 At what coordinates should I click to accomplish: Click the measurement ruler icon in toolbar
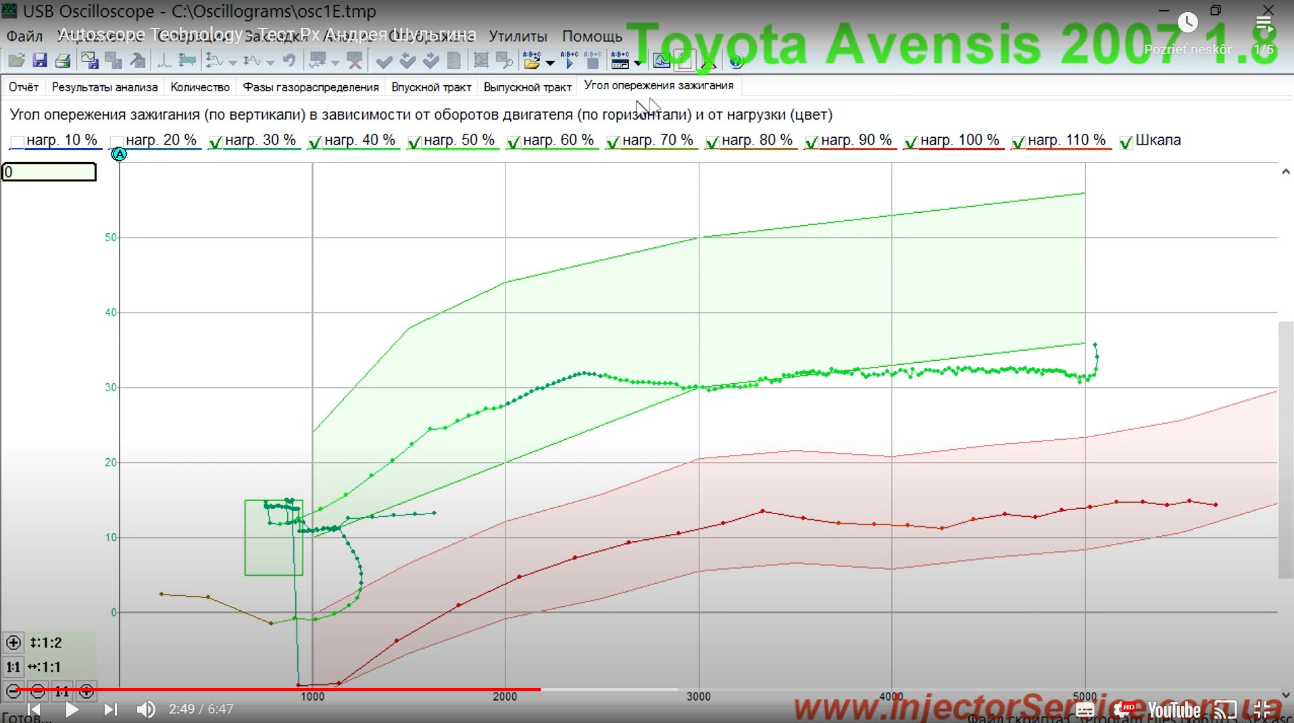coord(187,61)
